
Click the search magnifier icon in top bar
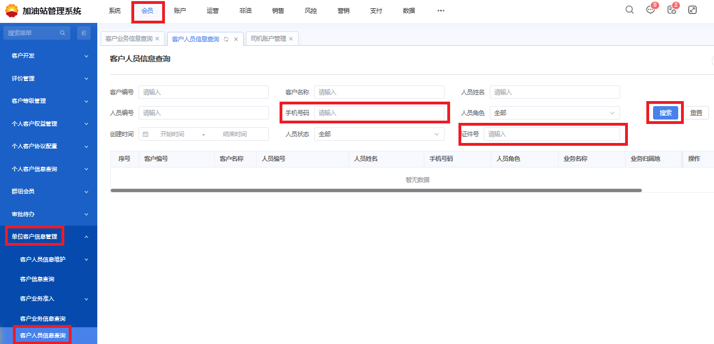[630, 10]
